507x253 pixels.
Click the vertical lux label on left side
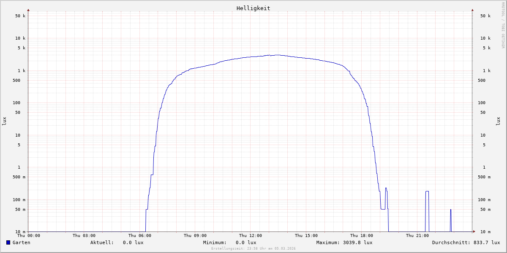[x=4, y=121]
